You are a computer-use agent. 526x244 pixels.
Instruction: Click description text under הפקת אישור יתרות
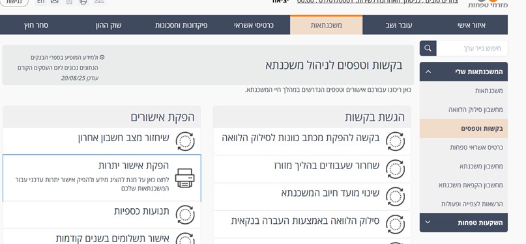point(93,184)
